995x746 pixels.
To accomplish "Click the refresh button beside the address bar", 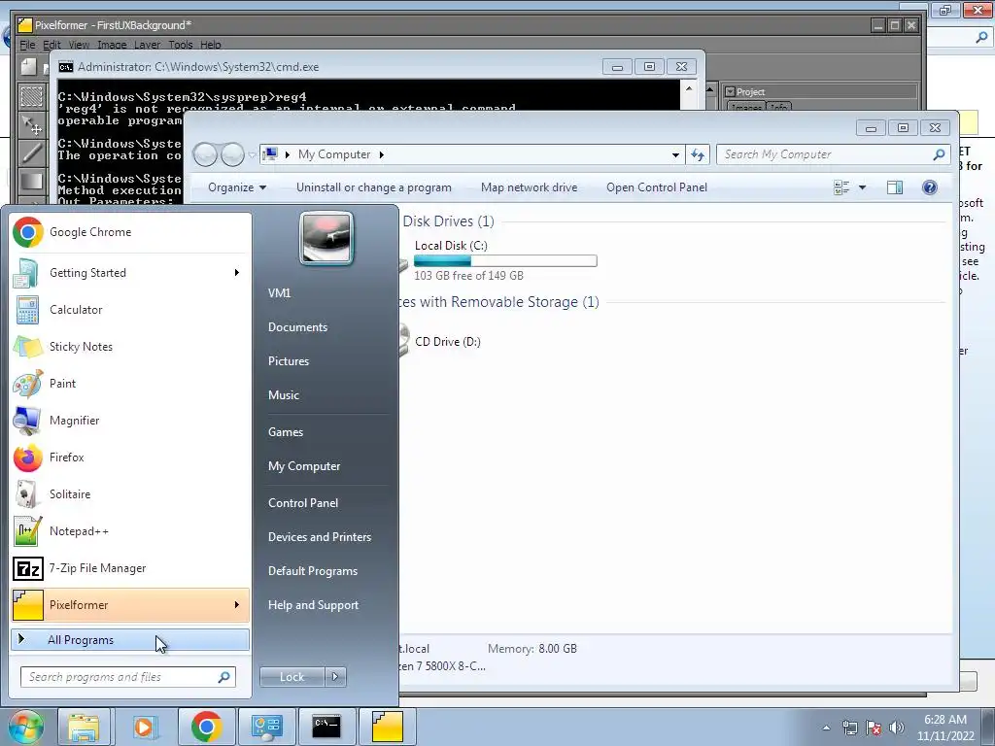I will [698, 154].
